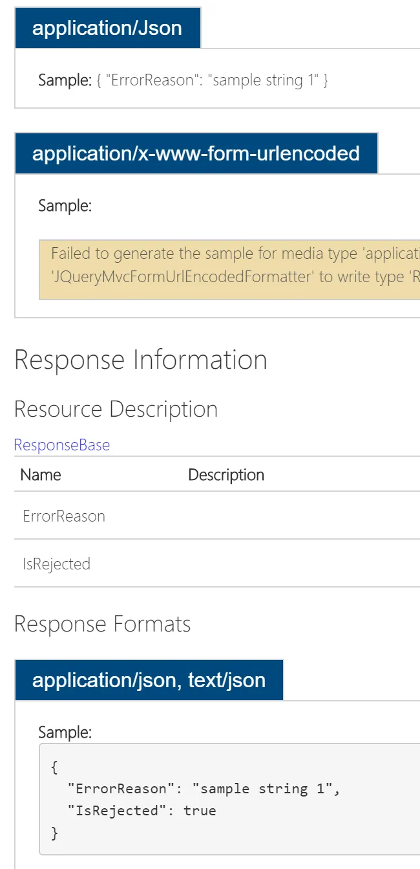Click the Response Formats heading

point(102,624)
